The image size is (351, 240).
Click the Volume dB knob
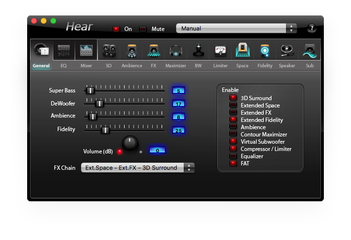click(130, 143)
